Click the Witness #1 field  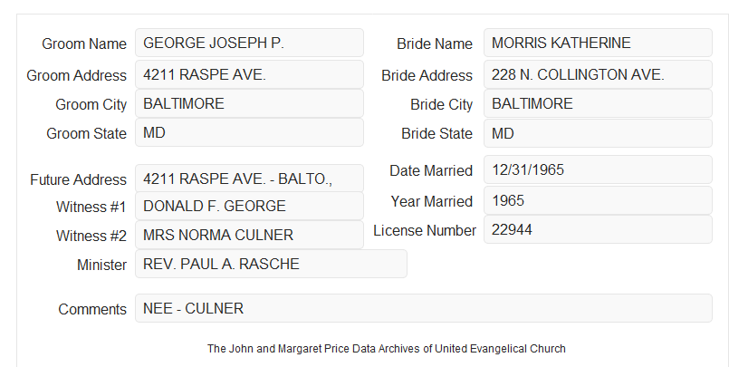pyautogui.click(x=249, y=206)
